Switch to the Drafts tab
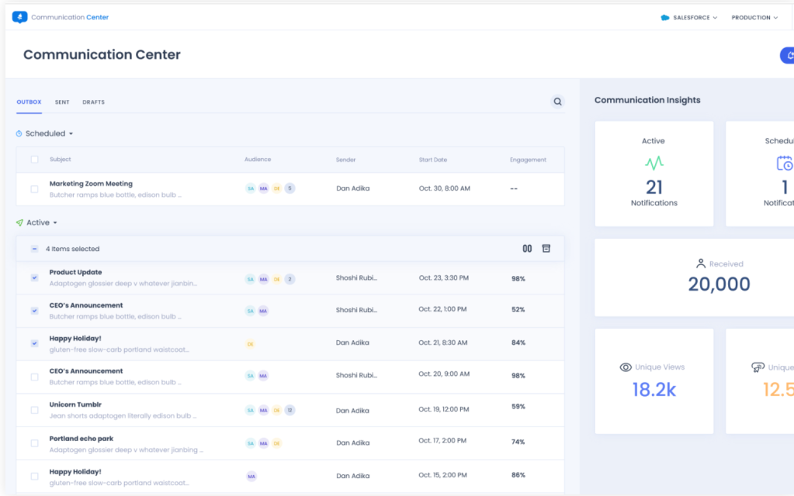 [x=93, y=102]
